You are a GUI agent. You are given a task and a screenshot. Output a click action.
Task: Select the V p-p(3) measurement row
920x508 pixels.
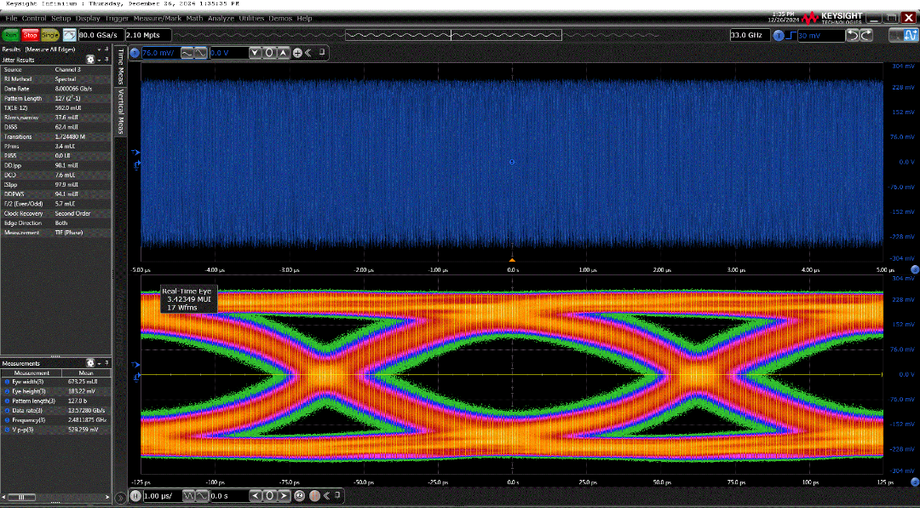click(x=55, y=430)
